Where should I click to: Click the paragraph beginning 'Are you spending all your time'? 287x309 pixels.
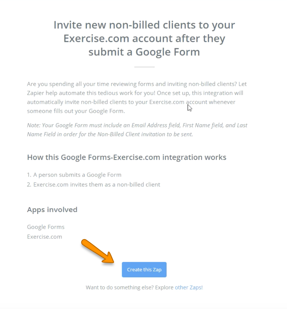coord(137,97)
